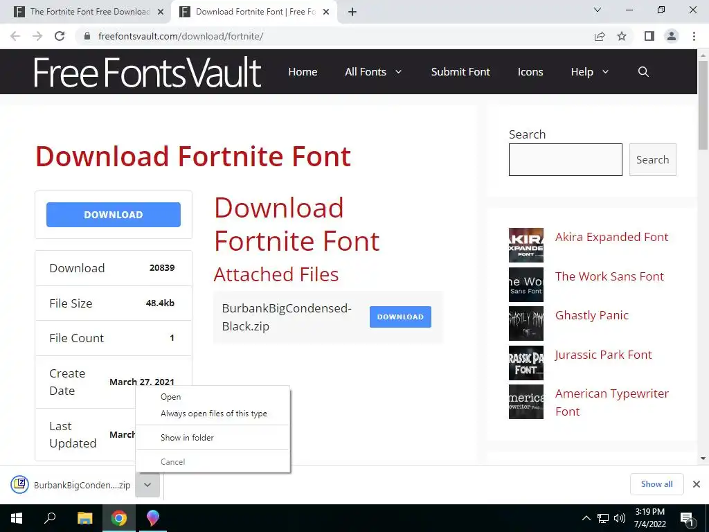Click the sidebar Search button
The height and width of the screenshot is (532, 709).
click(652, 159)
